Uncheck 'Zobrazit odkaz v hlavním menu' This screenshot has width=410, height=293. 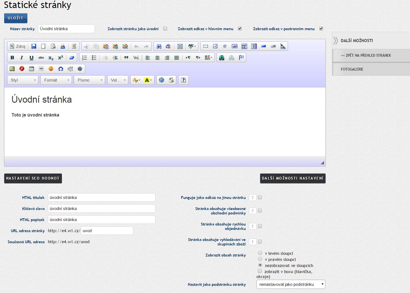240,28
